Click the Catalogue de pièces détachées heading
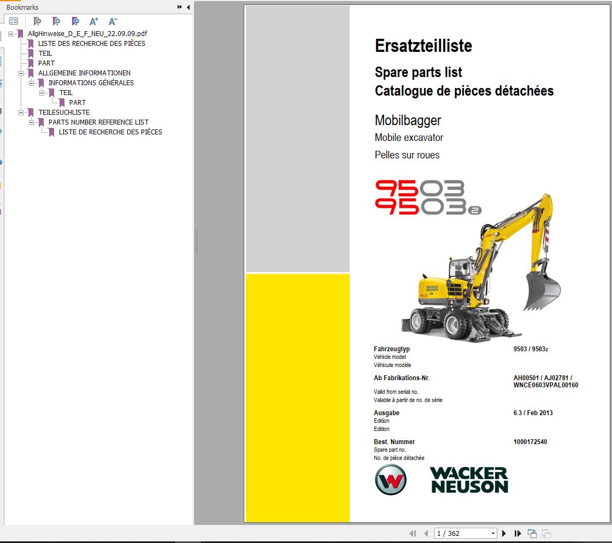 click(x=464, y=91)
